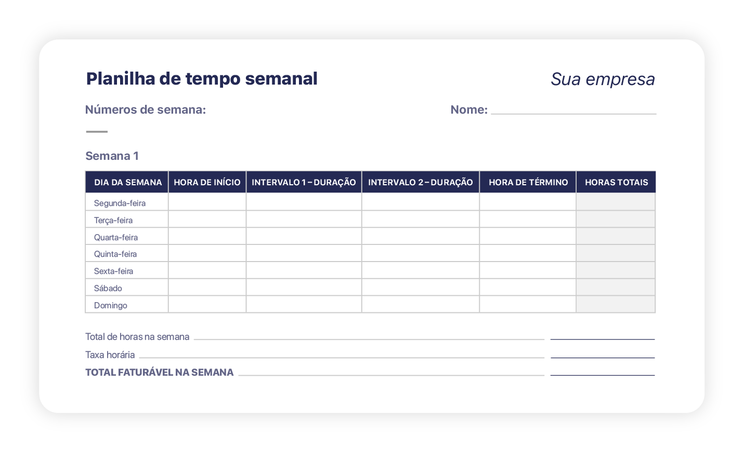Image resolution: width=744 pixels, height=452 pixels.
Task: Click the Planilha de tempo semanal title
Action: [x=202, y=79]
